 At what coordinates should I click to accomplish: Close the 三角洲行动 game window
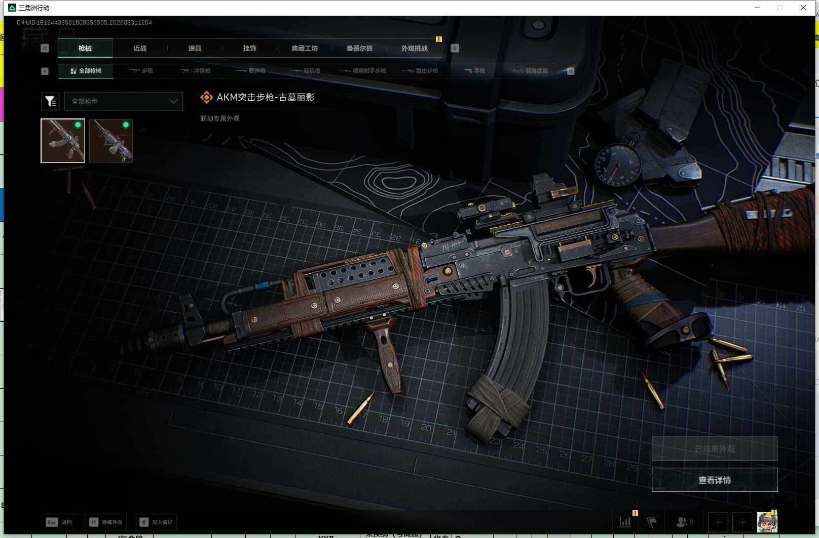803,8
